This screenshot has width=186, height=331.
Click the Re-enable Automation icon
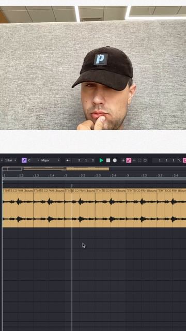(134, 160)
